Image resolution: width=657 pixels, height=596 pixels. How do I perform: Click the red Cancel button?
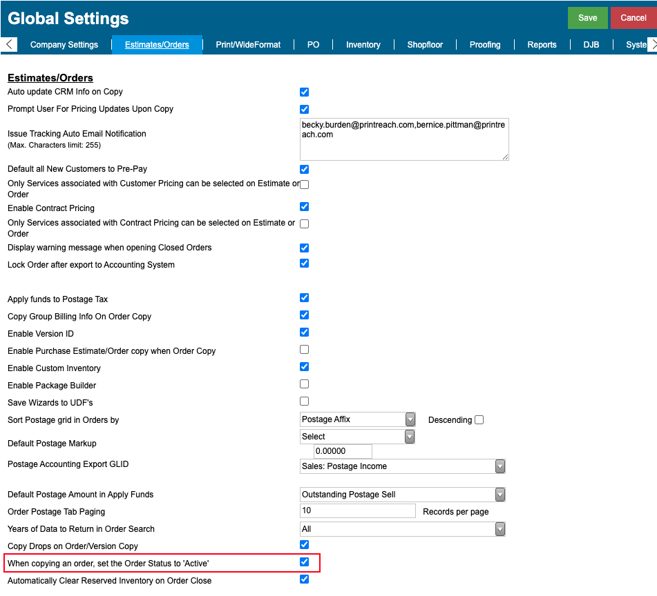click(633, 18)
